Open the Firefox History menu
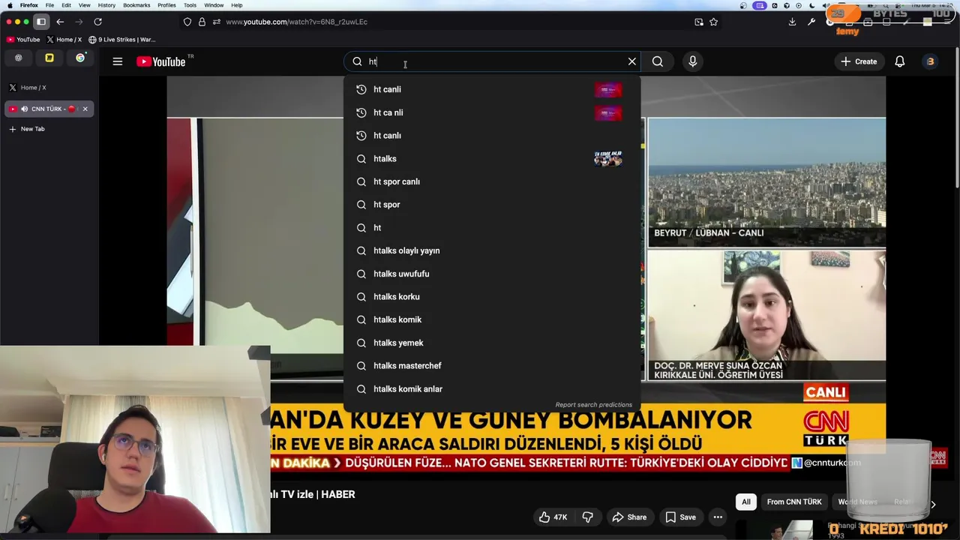Image resolution: width=960 pixels, height=540 pixels. [x=106, y=5]
